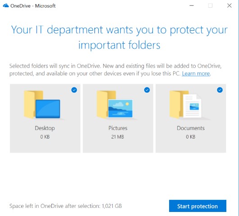Uncheck the Documents folder checkmark

tap(220, 90)
